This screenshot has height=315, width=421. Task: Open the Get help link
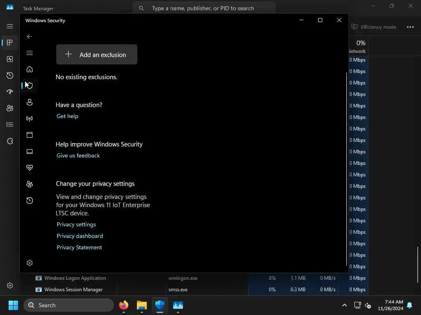[x=67, y=116]
